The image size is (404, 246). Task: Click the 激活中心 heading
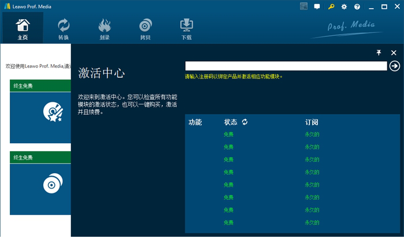(101, 73)
